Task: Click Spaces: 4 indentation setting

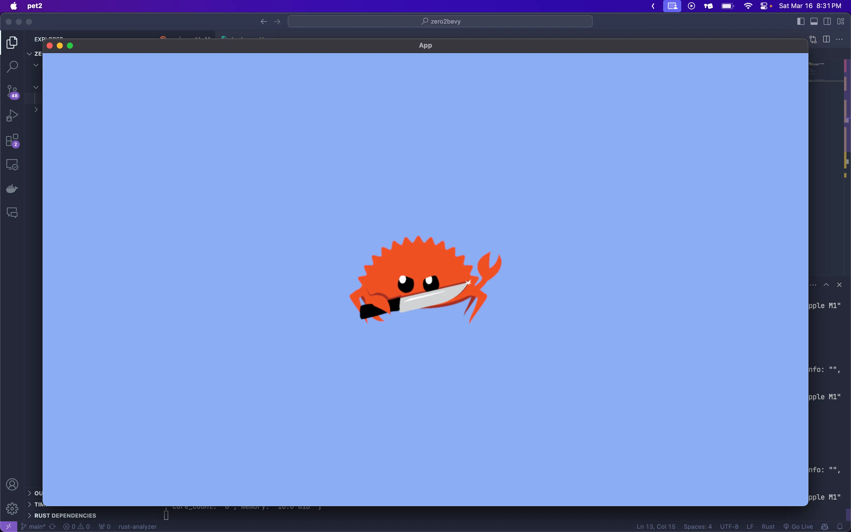Action: coord(697,526)
